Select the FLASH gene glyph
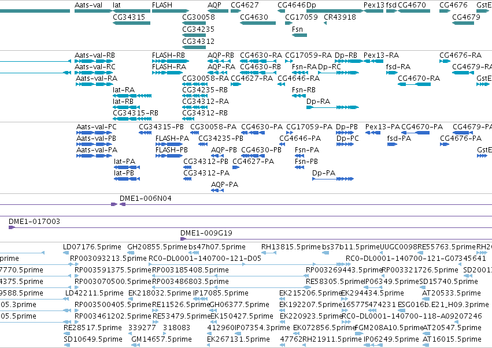The height and width of the screenshot is (348, 492). [x=171, y=11]
